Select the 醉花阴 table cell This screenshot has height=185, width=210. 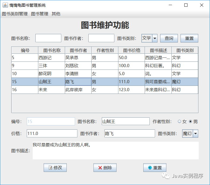point(51,74)
